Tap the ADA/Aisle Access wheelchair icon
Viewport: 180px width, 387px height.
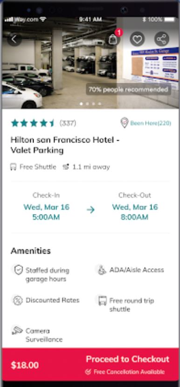(x=101, y=270)
